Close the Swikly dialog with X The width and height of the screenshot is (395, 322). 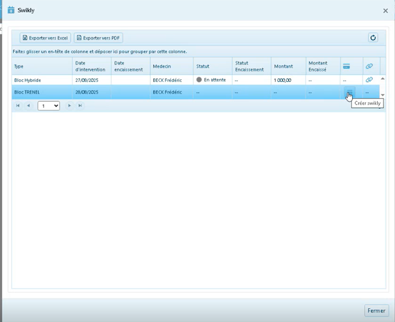pos(386,10)
